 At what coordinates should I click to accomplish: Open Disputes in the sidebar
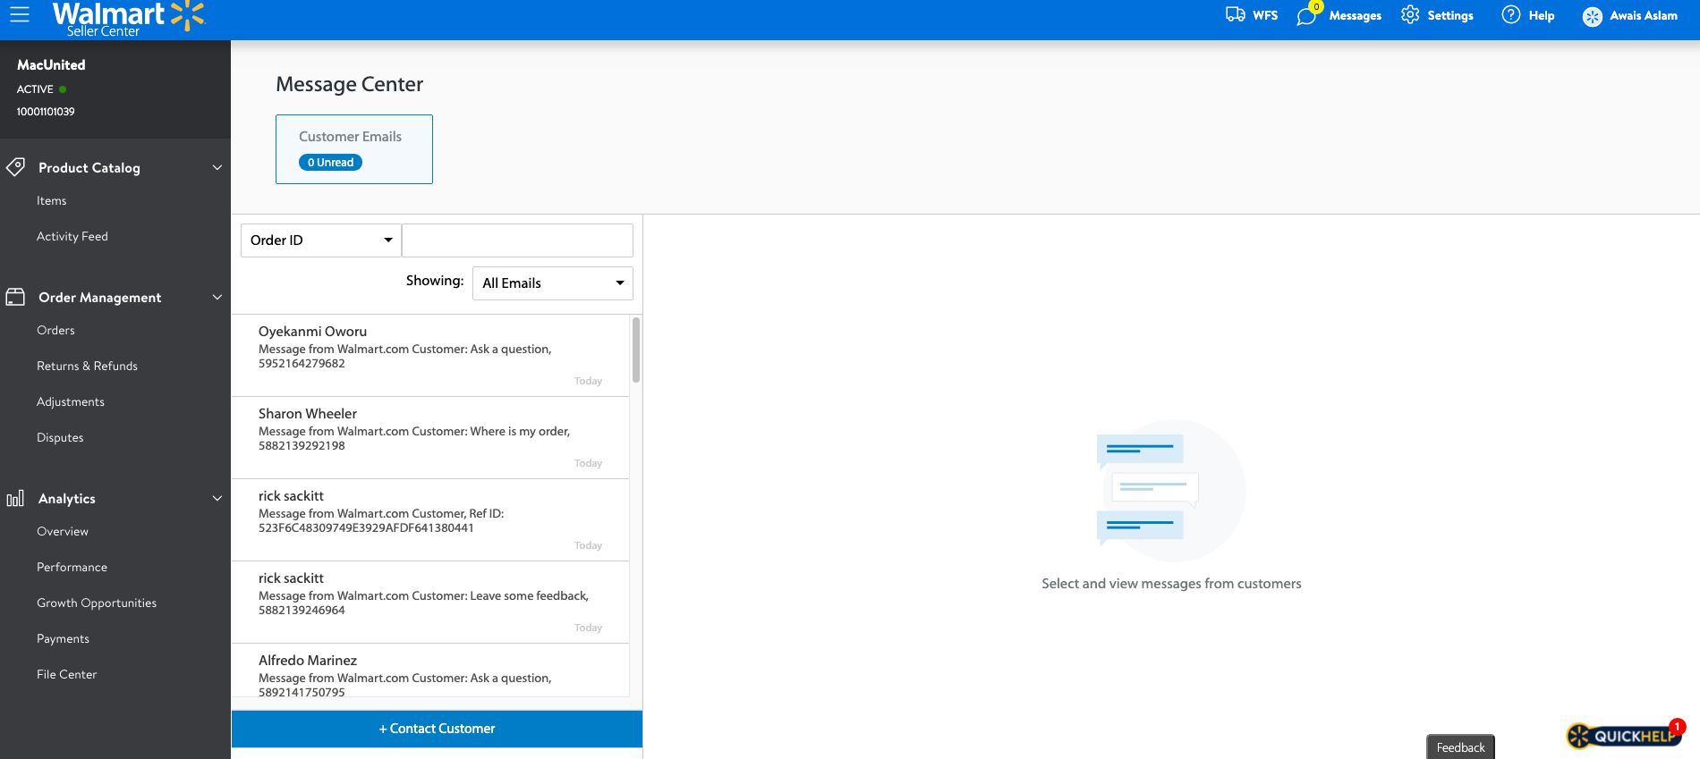(x=60, y=438)
